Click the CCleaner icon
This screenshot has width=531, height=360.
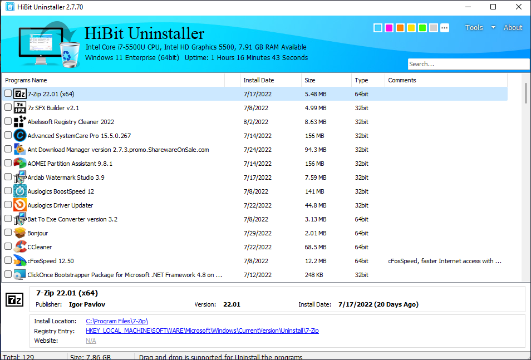(x=19, y=246)
